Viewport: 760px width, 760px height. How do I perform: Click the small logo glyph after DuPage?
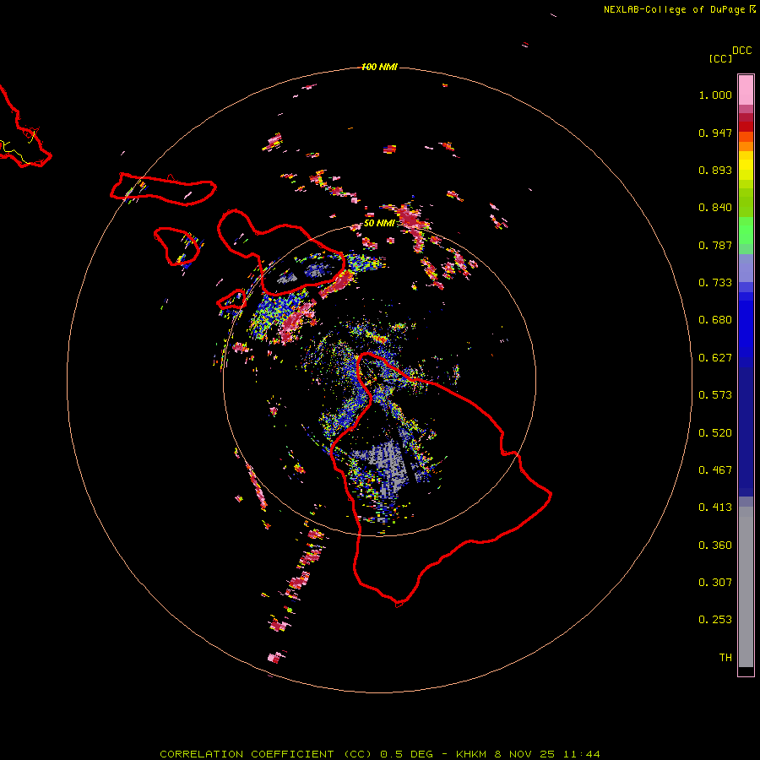pyautogui.click(x=752, y=9)
